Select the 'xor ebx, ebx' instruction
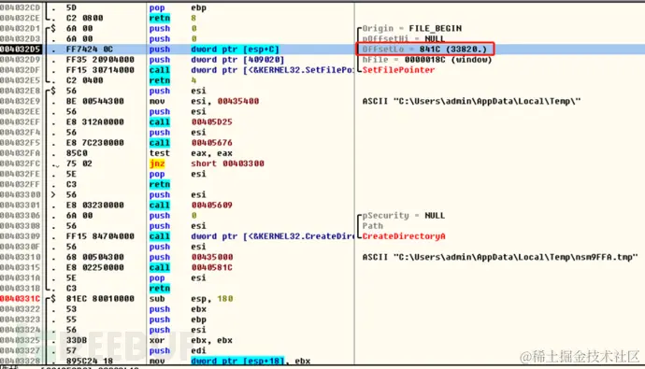The image size is (645, 369). click(191, 340)
